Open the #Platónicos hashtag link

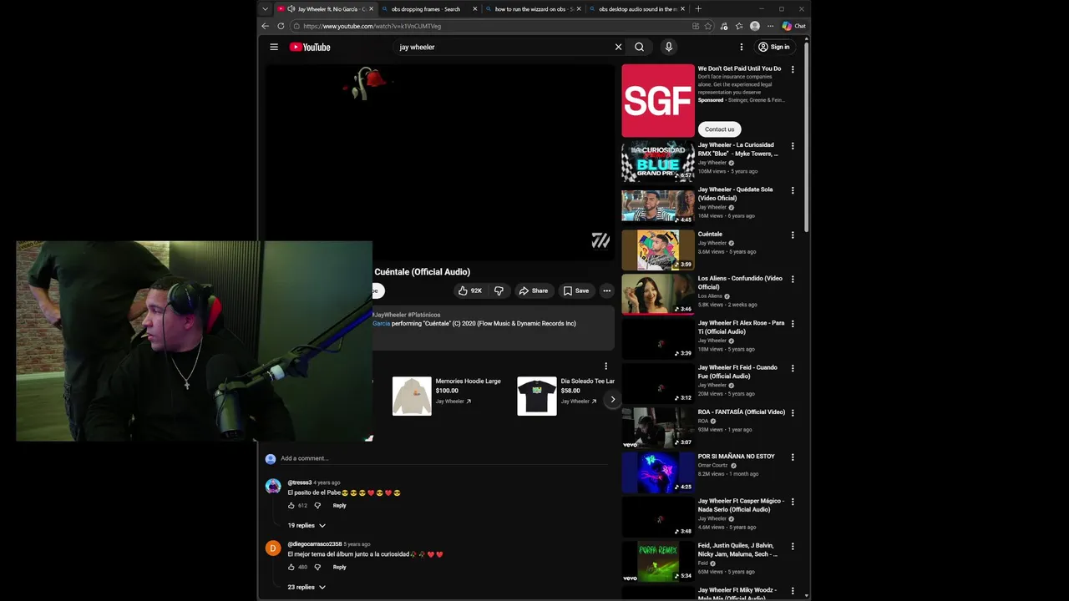click(x=423, y=315)
